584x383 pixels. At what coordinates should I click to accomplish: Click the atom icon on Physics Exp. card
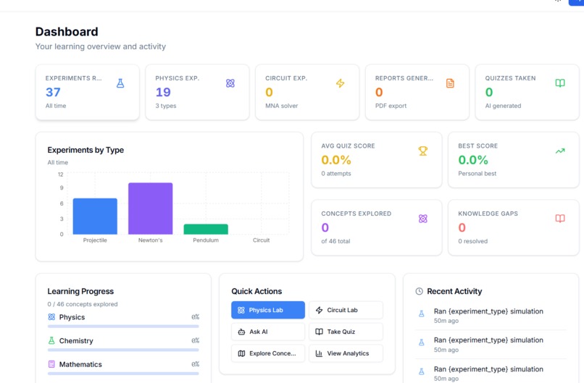point(230,83)
